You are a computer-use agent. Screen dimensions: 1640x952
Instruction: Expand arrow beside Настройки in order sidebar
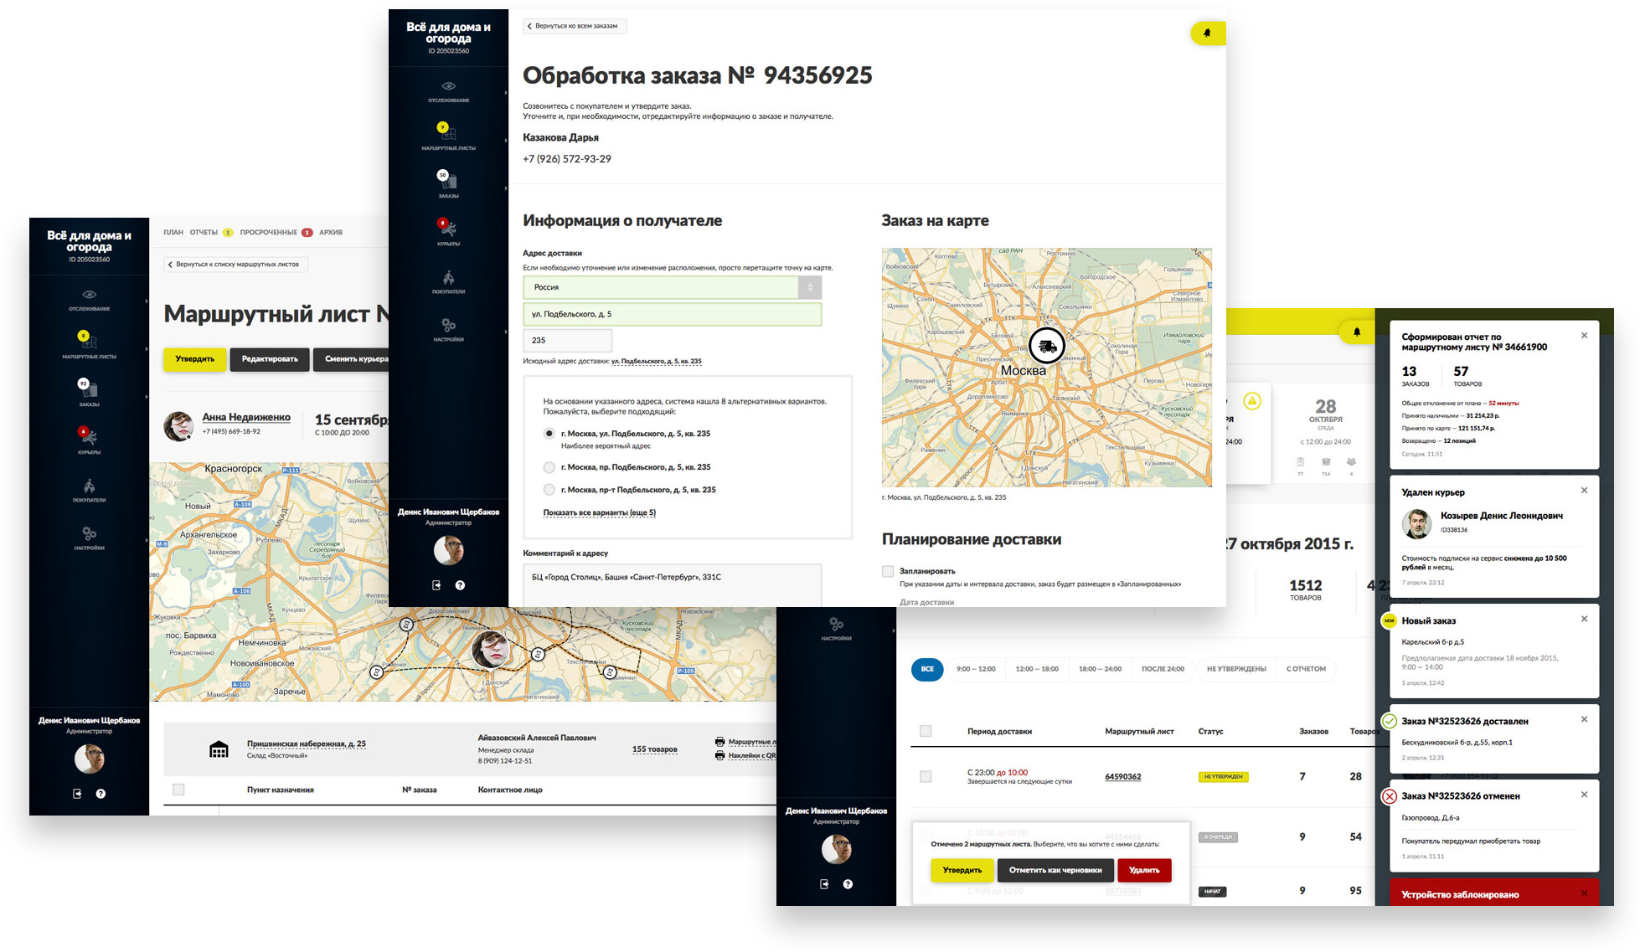[505, 332]
